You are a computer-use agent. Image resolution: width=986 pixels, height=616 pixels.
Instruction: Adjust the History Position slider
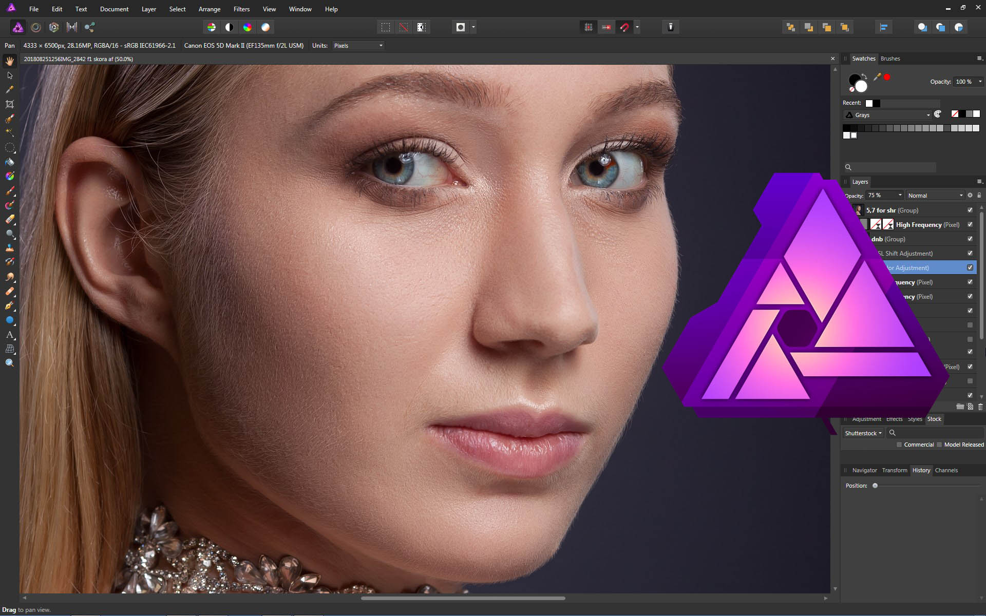pyautogui.click(x=875, y=486)
